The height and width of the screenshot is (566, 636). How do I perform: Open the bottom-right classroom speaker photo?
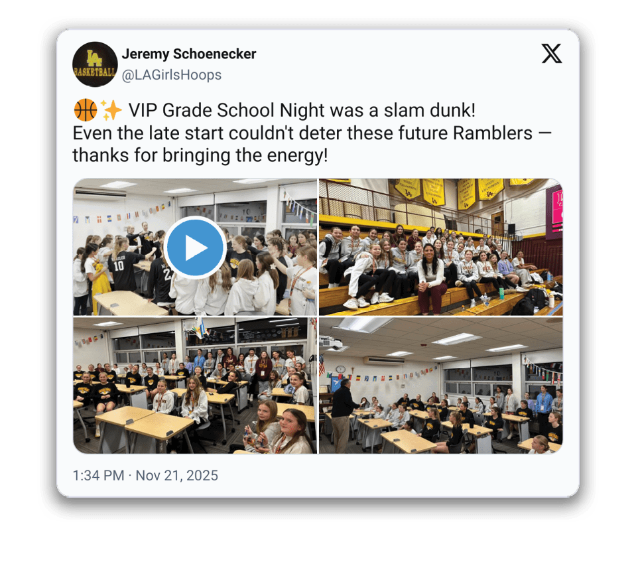click(x=441, y=386)
